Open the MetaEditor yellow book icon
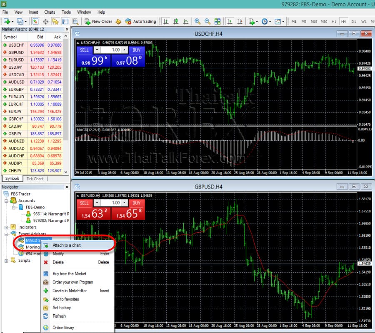The image size is (375, 333). (118, 22)
